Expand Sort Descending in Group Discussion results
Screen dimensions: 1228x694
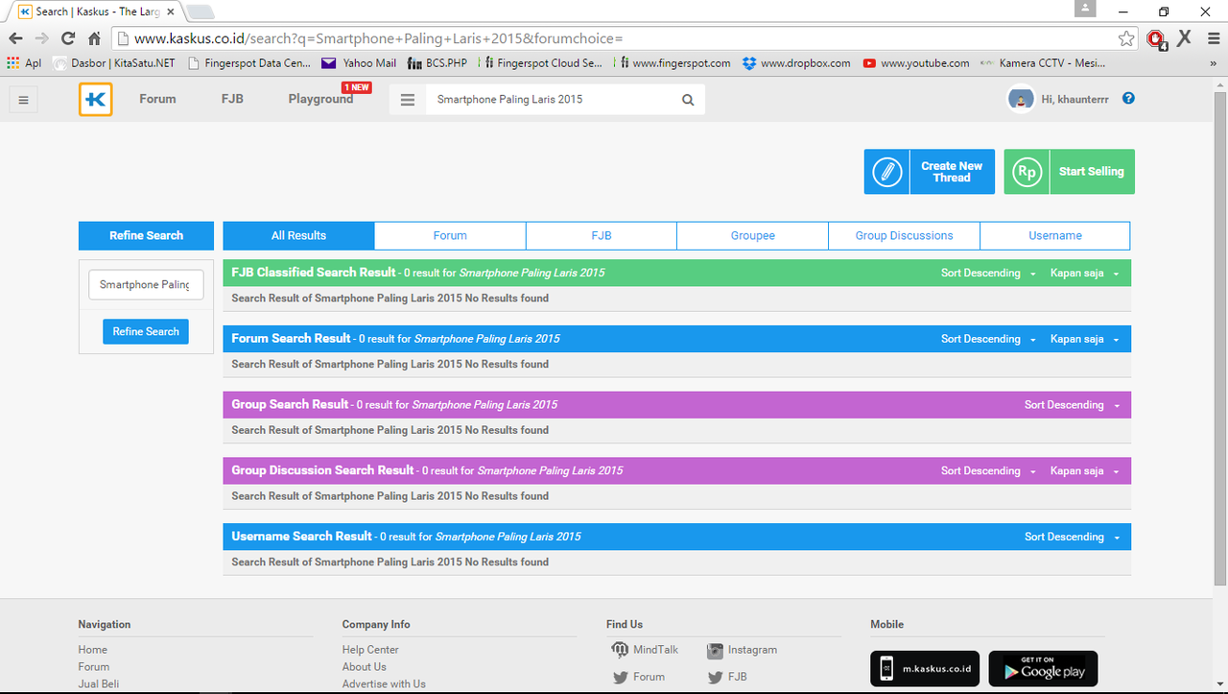click(988, 471)
